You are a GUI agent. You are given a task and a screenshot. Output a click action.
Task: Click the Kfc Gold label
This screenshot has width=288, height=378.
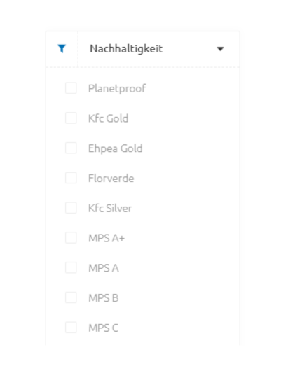(108, 118)
